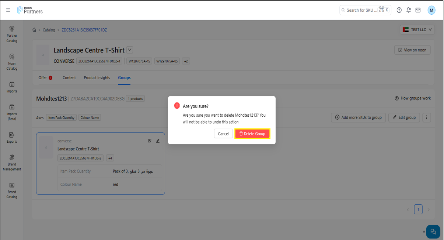
Task: Go to Exports in sidebar
Action: coord(12,137)
